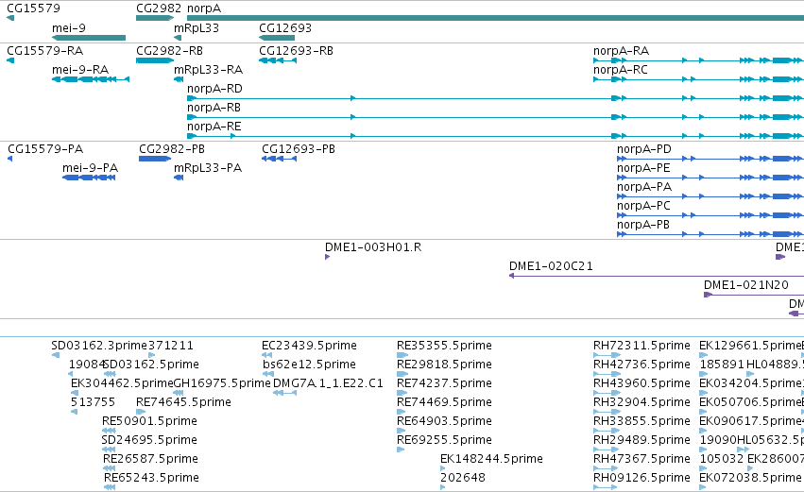Select EST RE29818.5prime

pos(444,365)
